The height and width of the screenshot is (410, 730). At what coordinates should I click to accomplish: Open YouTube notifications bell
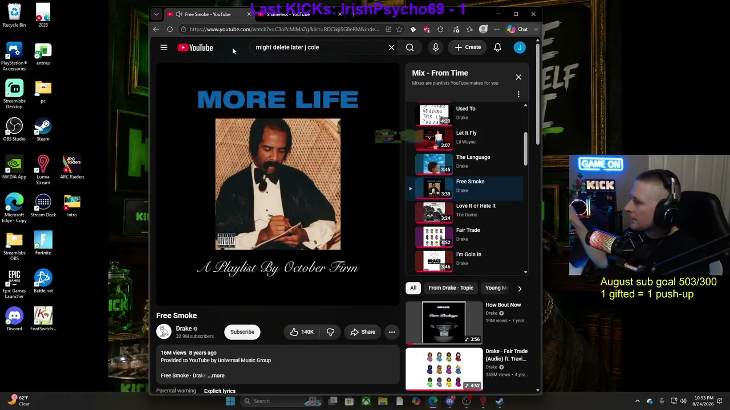point(497,47)
